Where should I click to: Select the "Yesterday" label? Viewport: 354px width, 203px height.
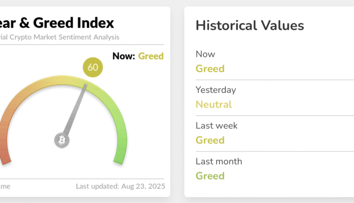(x=216, y=90)
